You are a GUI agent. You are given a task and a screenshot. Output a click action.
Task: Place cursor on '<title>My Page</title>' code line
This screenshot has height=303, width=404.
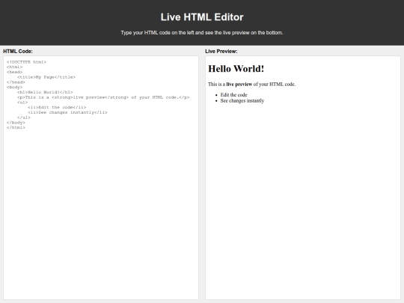[46, 77]
